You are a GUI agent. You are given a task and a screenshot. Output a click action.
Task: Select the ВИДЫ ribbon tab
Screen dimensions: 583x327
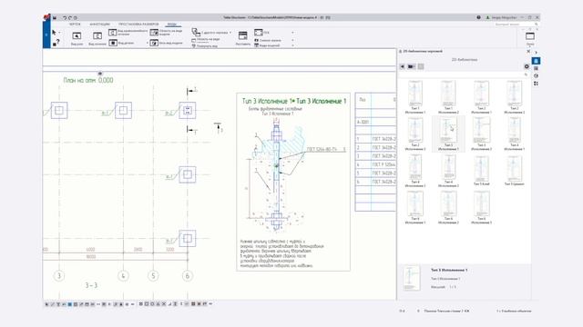point(172,25)
